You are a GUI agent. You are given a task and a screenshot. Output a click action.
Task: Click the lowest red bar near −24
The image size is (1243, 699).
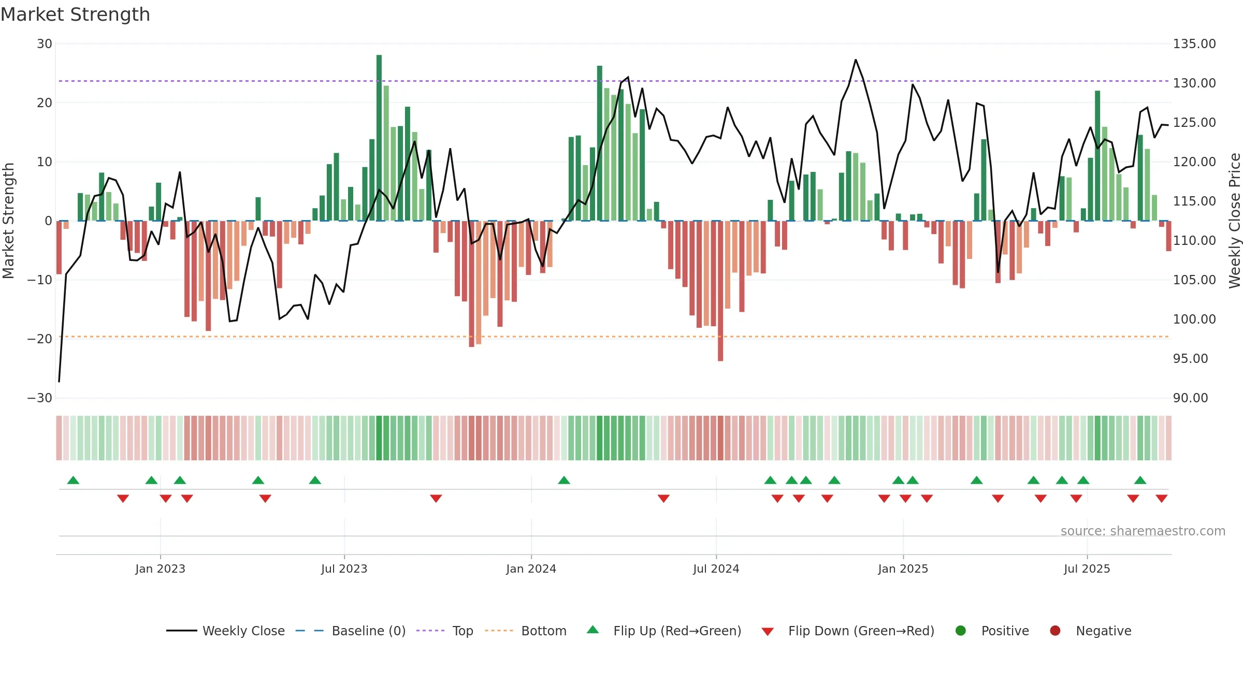coord(720,291)
